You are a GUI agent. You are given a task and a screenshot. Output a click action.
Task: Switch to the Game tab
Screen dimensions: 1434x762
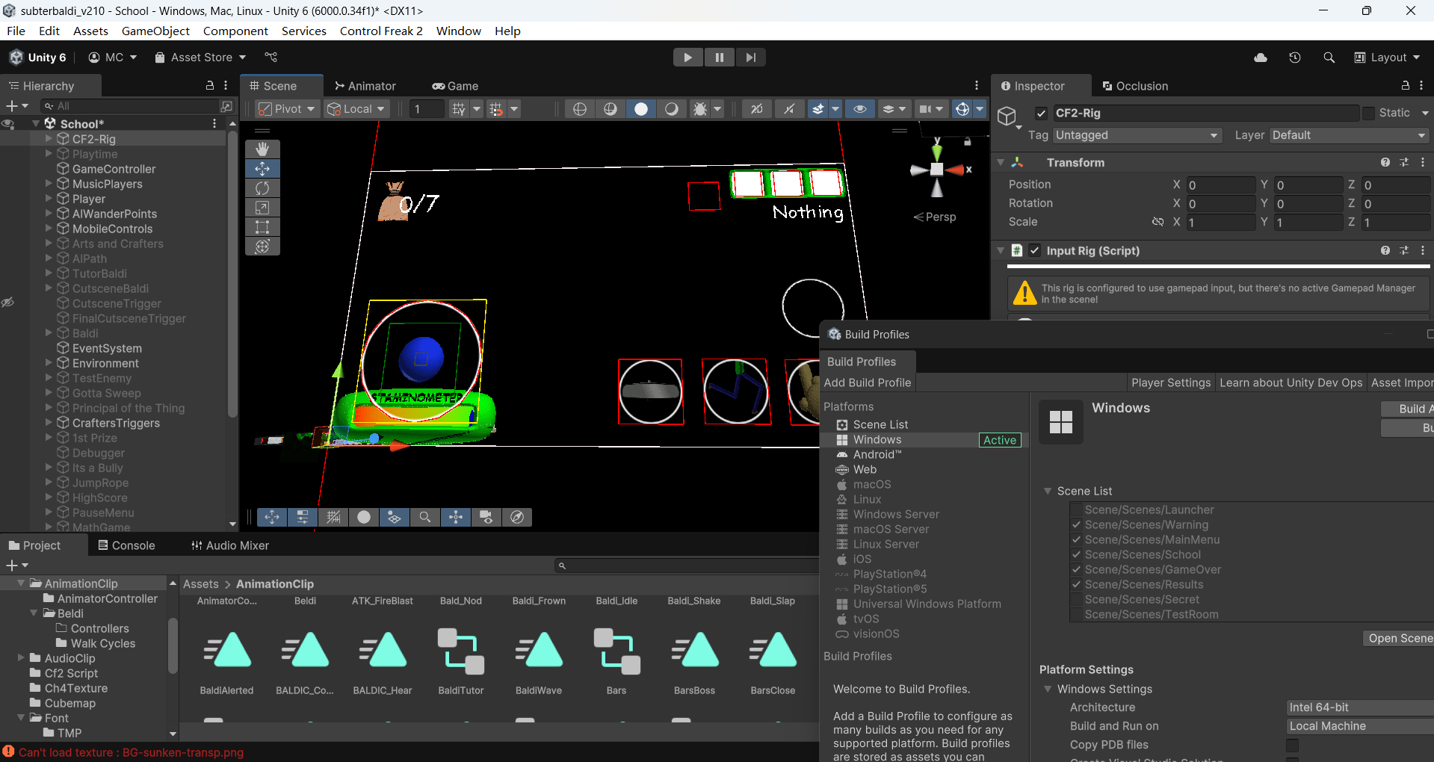(455, 86)
